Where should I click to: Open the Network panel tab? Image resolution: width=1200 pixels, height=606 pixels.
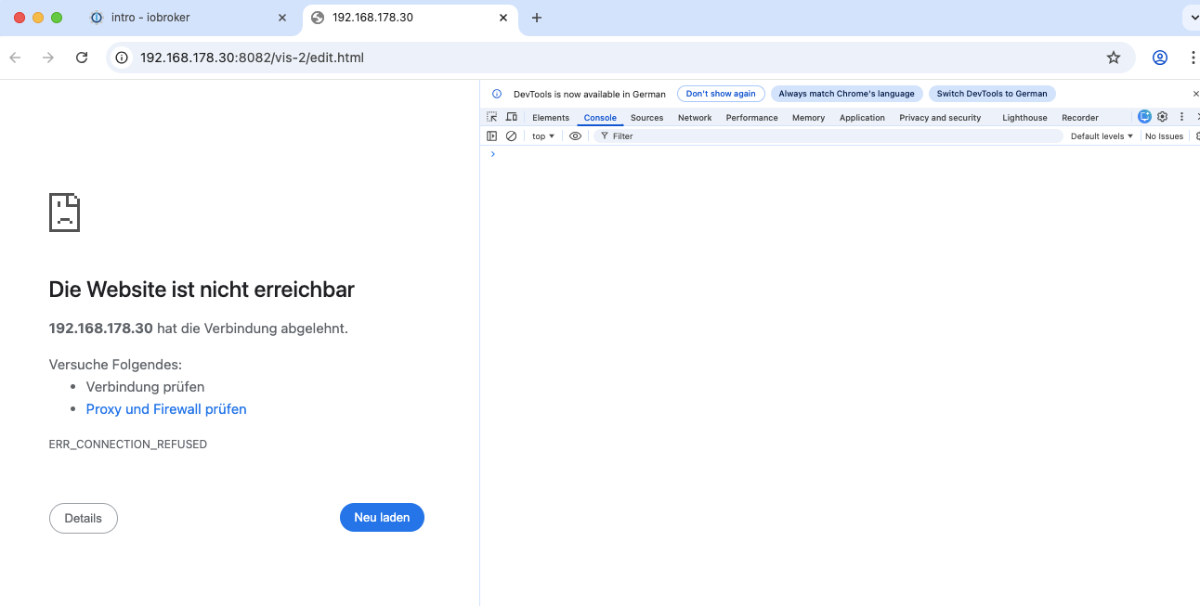point(695,118)
